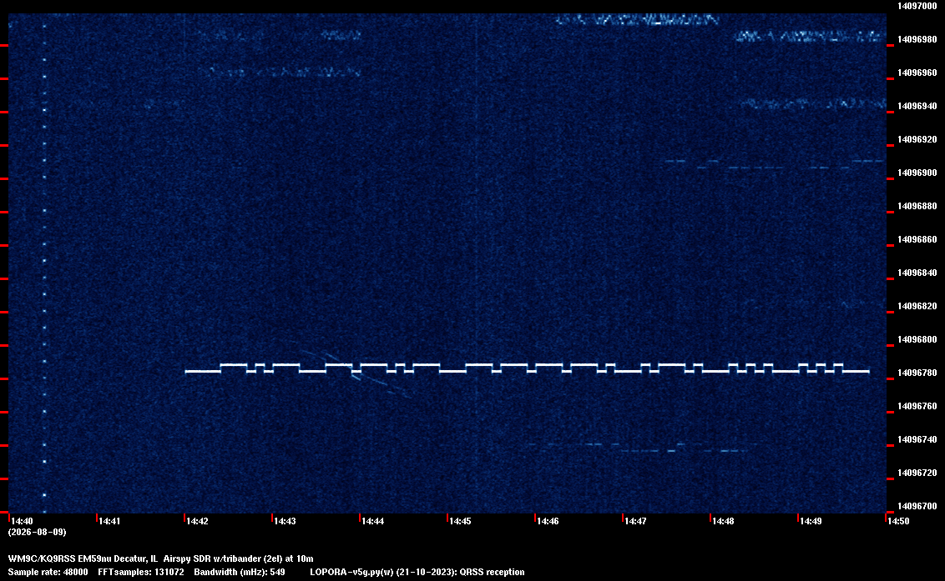Select the 14096940 frequency label
Image resolution: width=945 pixels, height=581 pixels.
point(917,106)
